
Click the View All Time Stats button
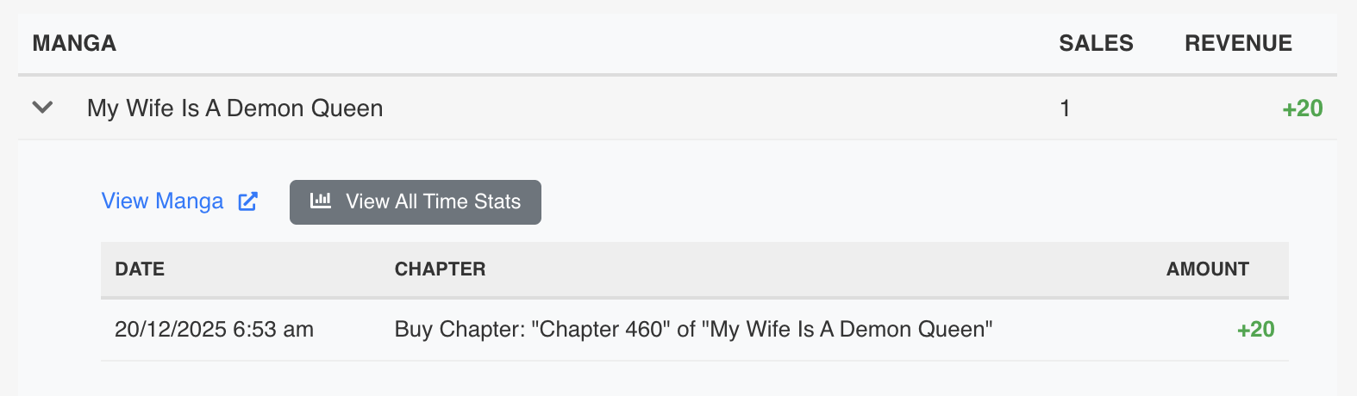coord(416,202)
